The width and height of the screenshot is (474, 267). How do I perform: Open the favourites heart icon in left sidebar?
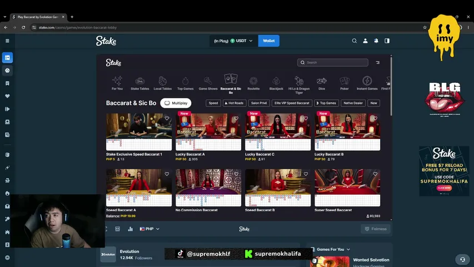point(7,96)
